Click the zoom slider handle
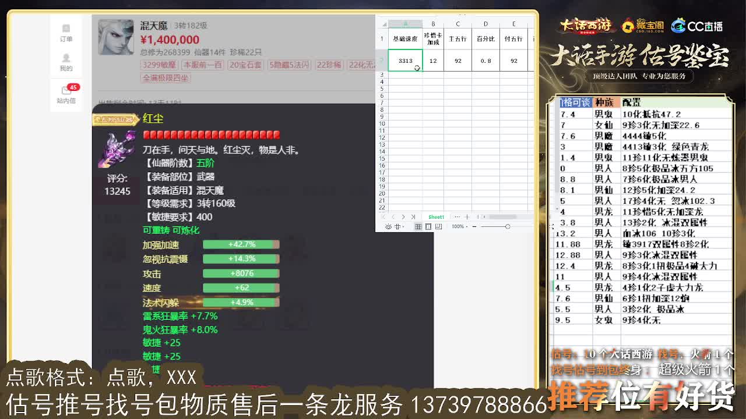The height and width of the screenshot is (419, 746). (508, 226)
